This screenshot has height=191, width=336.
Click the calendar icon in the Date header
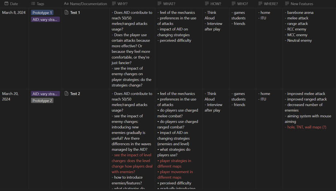6,4
